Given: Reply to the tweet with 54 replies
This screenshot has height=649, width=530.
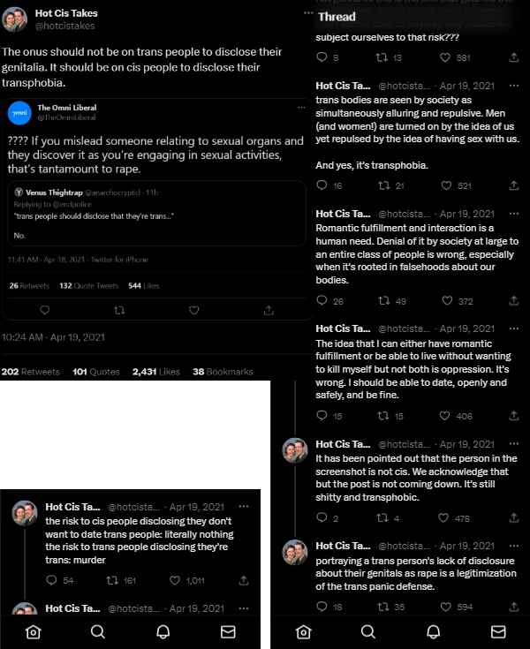Looking at the screenshot, I should click(50, 580).
